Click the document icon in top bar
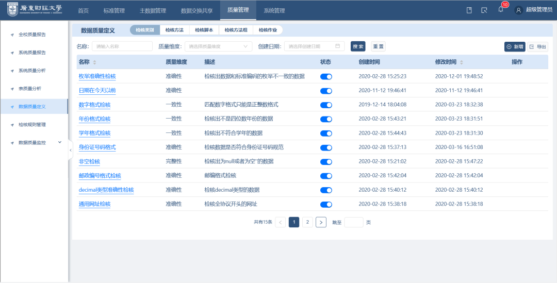Screen dimensions: 557x283 469,10
